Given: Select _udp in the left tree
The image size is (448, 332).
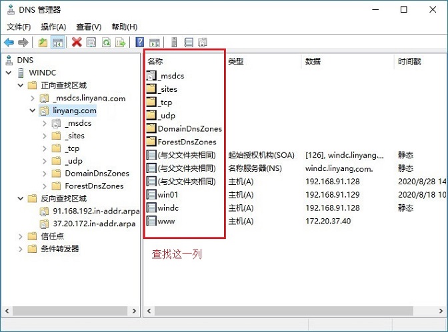Looking at the screenshot, I should [74, 161].
